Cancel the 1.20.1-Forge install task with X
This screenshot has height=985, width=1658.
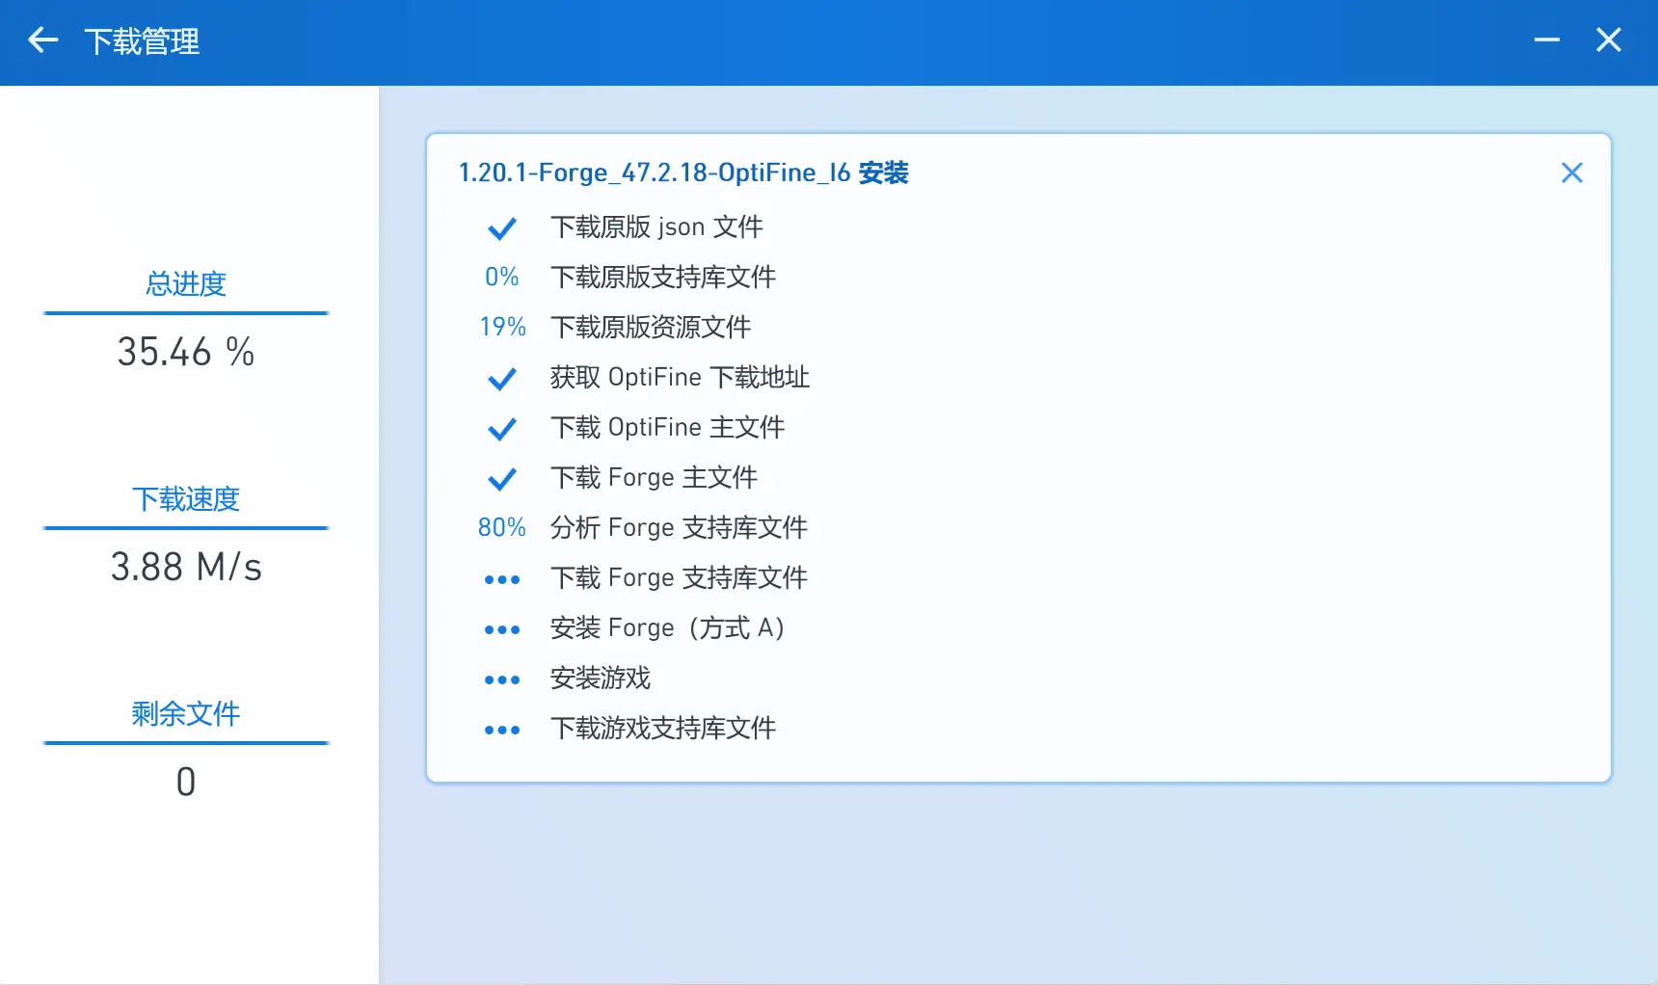point(1572,173)
